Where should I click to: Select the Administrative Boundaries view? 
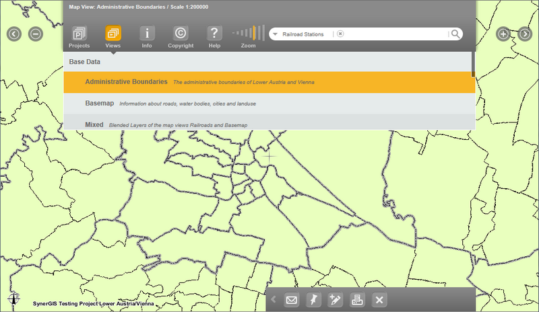pyautogui.click(x=269, y=82)
